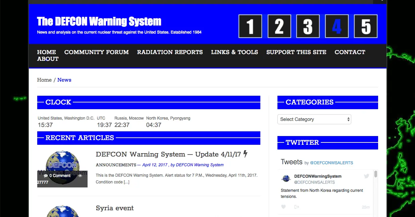Go to Radiation Reports page
This screenshot has height=217, width=415.
coord(170,52)
